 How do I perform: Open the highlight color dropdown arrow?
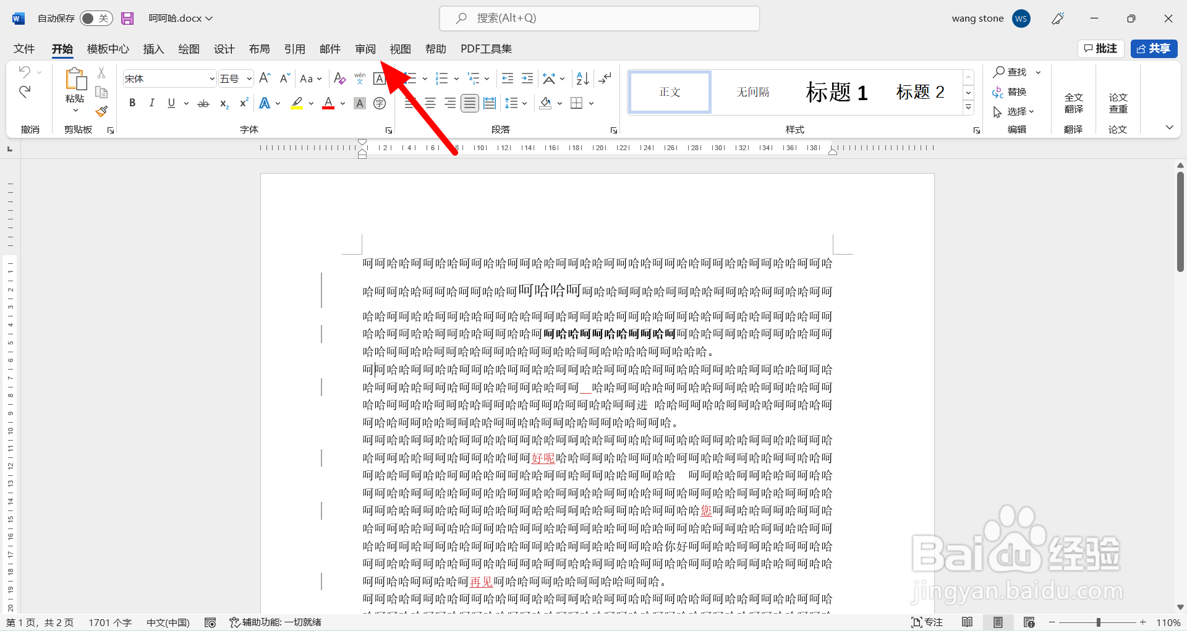pyautogui.click(x=311, y=103)
